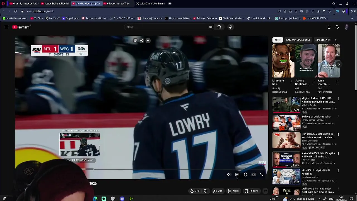The width and height of the screenshot is (357, 201).
Task: Open the TVkaista - Sub Suora bookmark
Action: tap(205, 18)
